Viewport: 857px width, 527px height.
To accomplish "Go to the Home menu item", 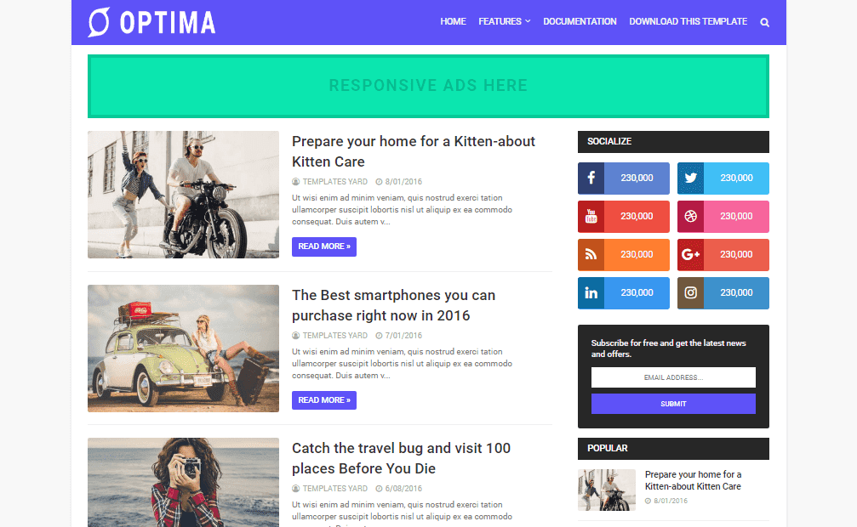I will pos(453,21).
